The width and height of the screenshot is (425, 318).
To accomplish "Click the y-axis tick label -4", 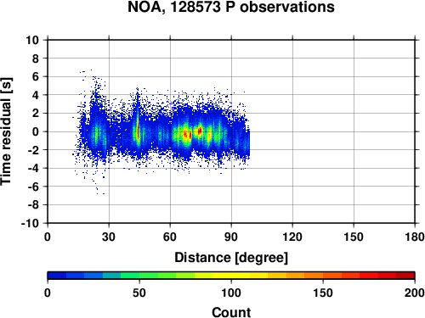I will coord(33,168).
